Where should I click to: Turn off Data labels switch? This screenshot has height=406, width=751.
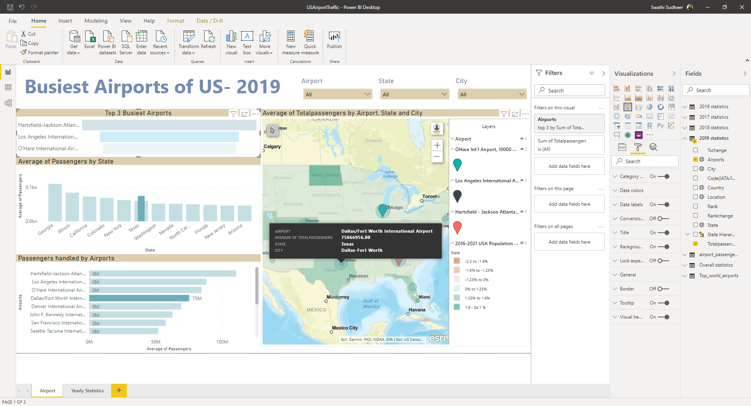tap(664, 205)
